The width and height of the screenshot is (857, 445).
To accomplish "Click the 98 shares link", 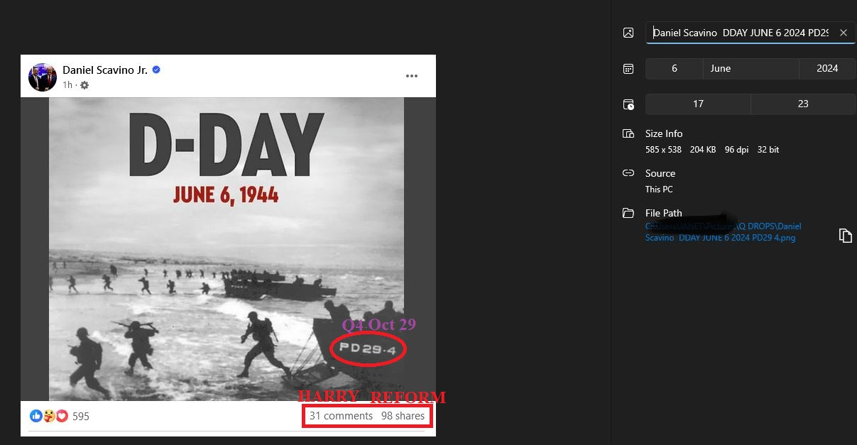I will pyautogui.click(x=403, y=416).
